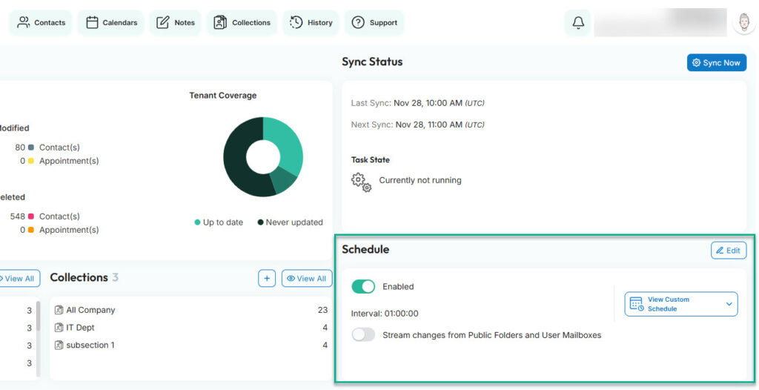Click the Never updated legend marker
The image size is (759, 390).
tap(260, 222)
